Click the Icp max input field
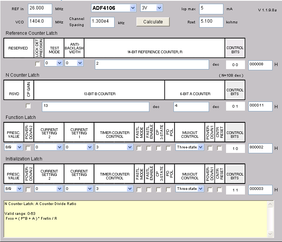 pos(211,9)
